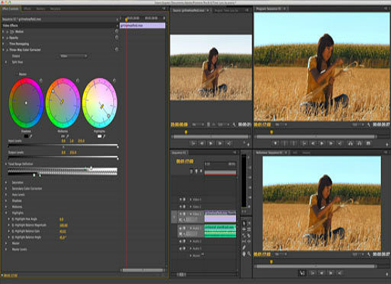Screen dimensions: 391x284
Task: Export a frame from the Program monitor
Action: [x=368, y=143]
